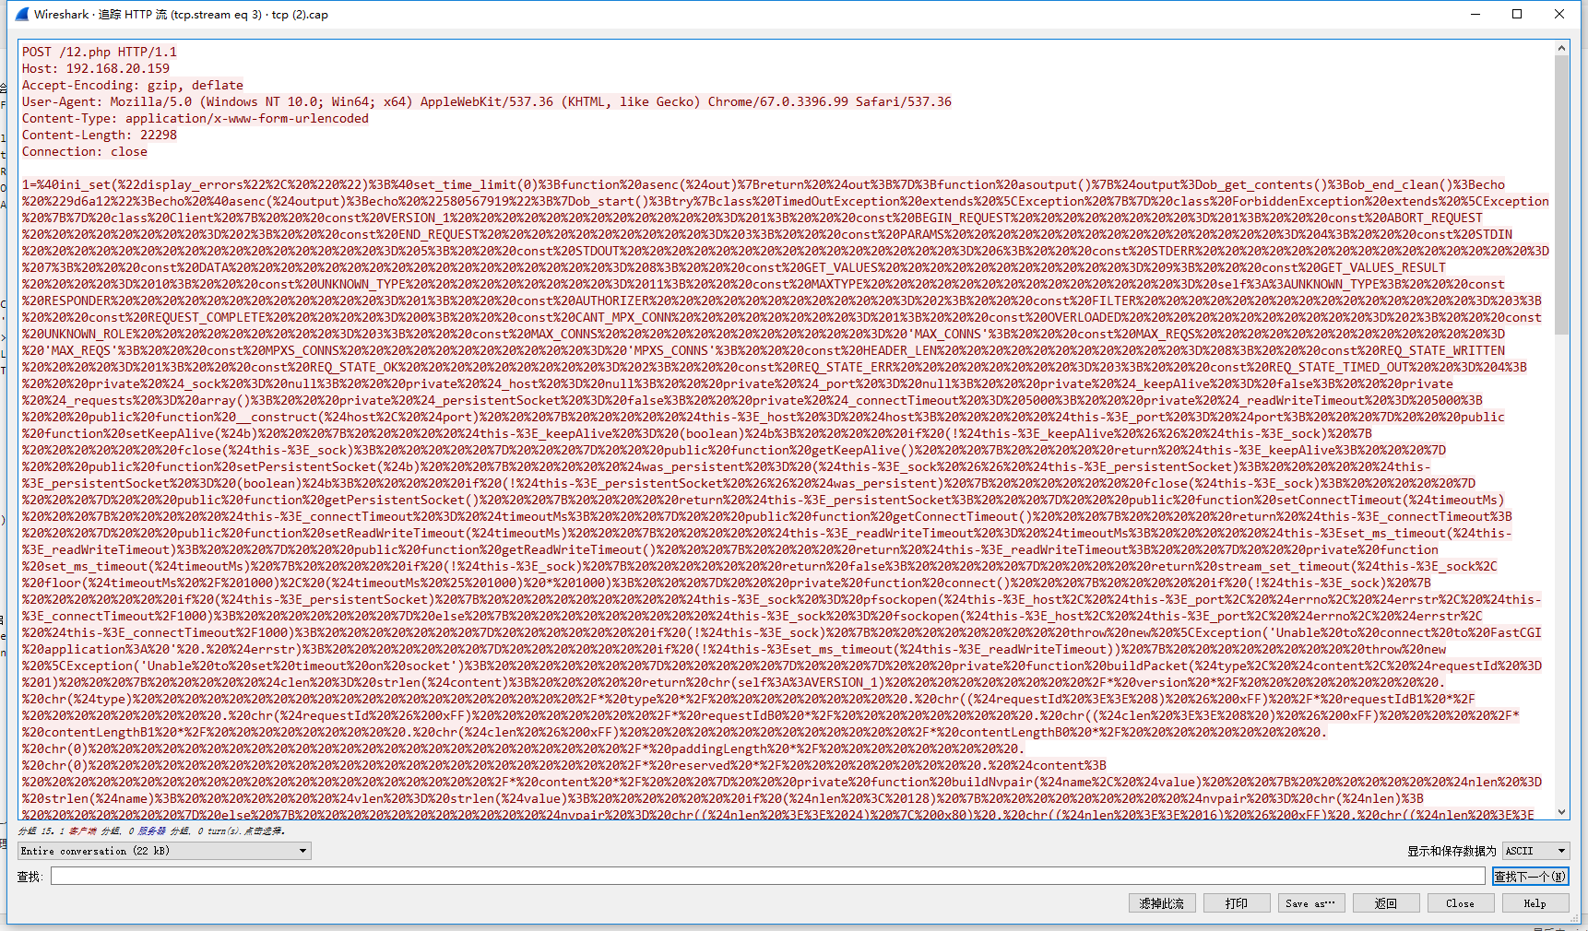Viewport: 1588px width, 931px height.
Task: Open the Entire conversation dropdown
Action: click(164, 851)
